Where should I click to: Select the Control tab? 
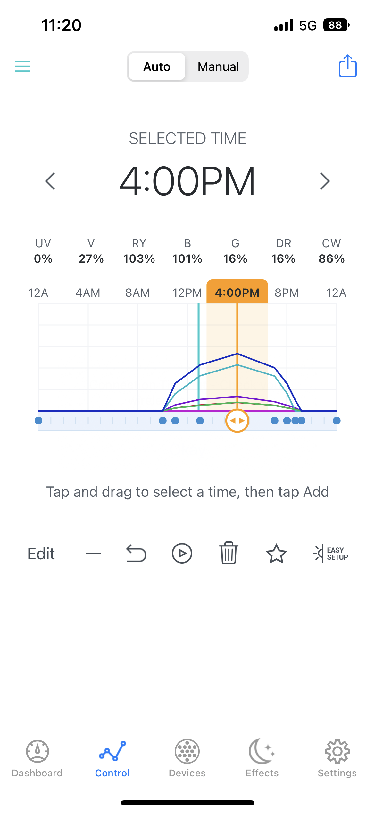[112, 758]
